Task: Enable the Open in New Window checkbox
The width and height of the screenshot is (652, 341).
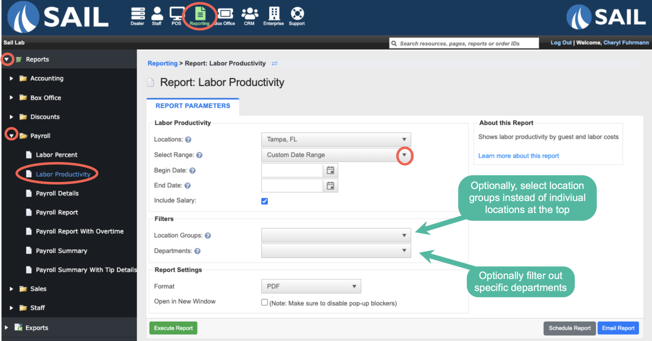Action: 264,302
